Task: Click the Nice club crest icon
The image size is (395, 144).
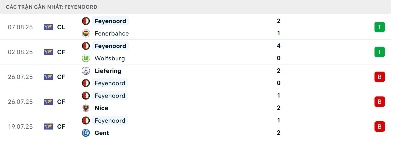Action: click(86, 108)
